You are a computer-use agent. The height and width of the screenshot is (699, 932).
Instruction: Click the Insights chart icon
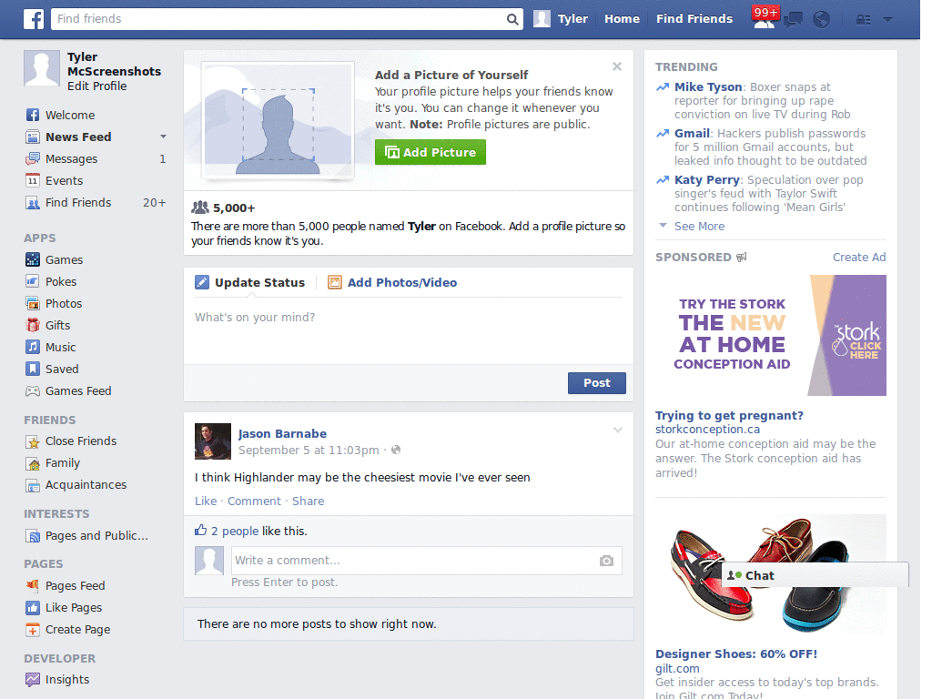33,679
